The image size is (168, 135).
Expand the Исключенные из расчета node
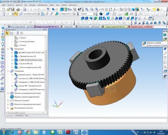coord(8,108)
